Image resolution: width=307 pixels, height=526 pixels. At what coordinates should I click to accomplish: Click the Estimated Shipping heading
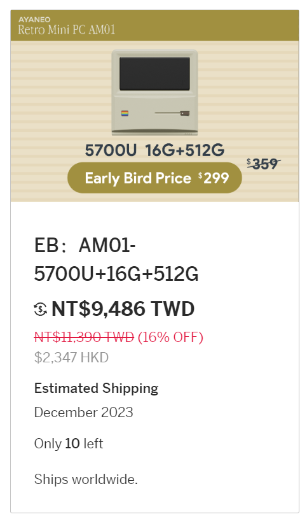coord(97,388)
